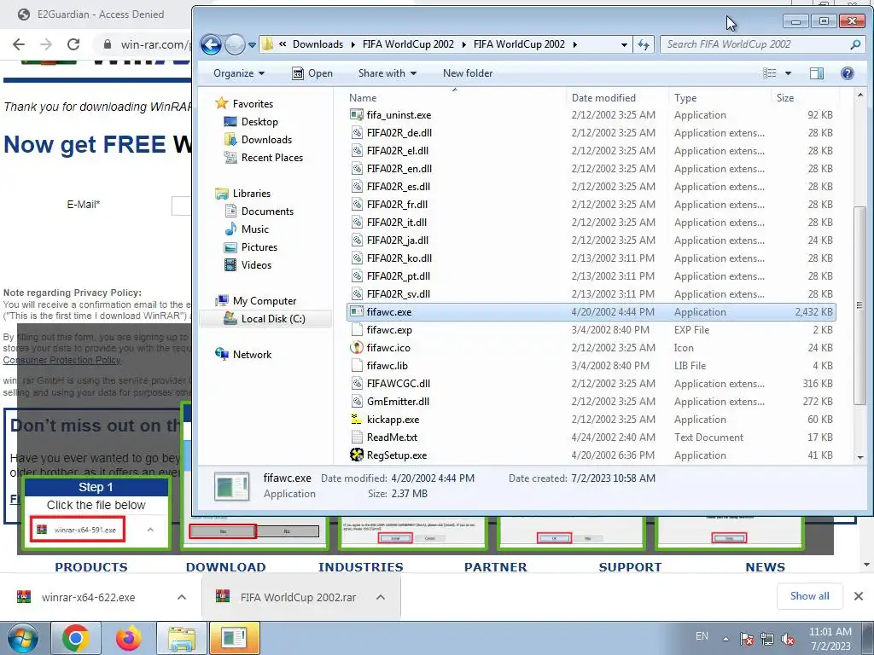Expand winrar-x64-622.exe download options chevron
Viewport: 874px width, 655px height.
[x=181, y=597]
